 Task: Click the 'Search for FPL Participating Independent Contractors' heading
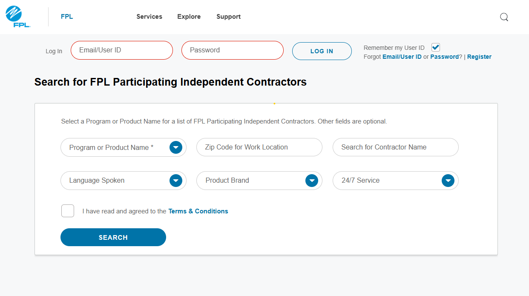[170, 82]
